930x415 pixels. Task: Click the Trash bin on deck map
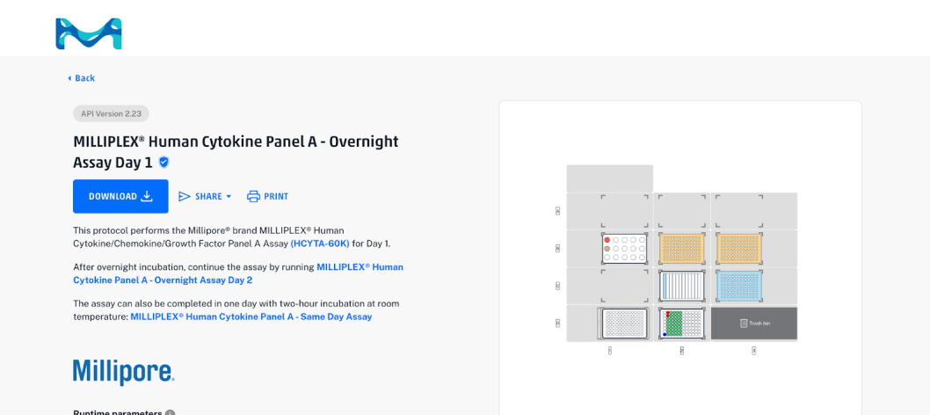(753, 324)
